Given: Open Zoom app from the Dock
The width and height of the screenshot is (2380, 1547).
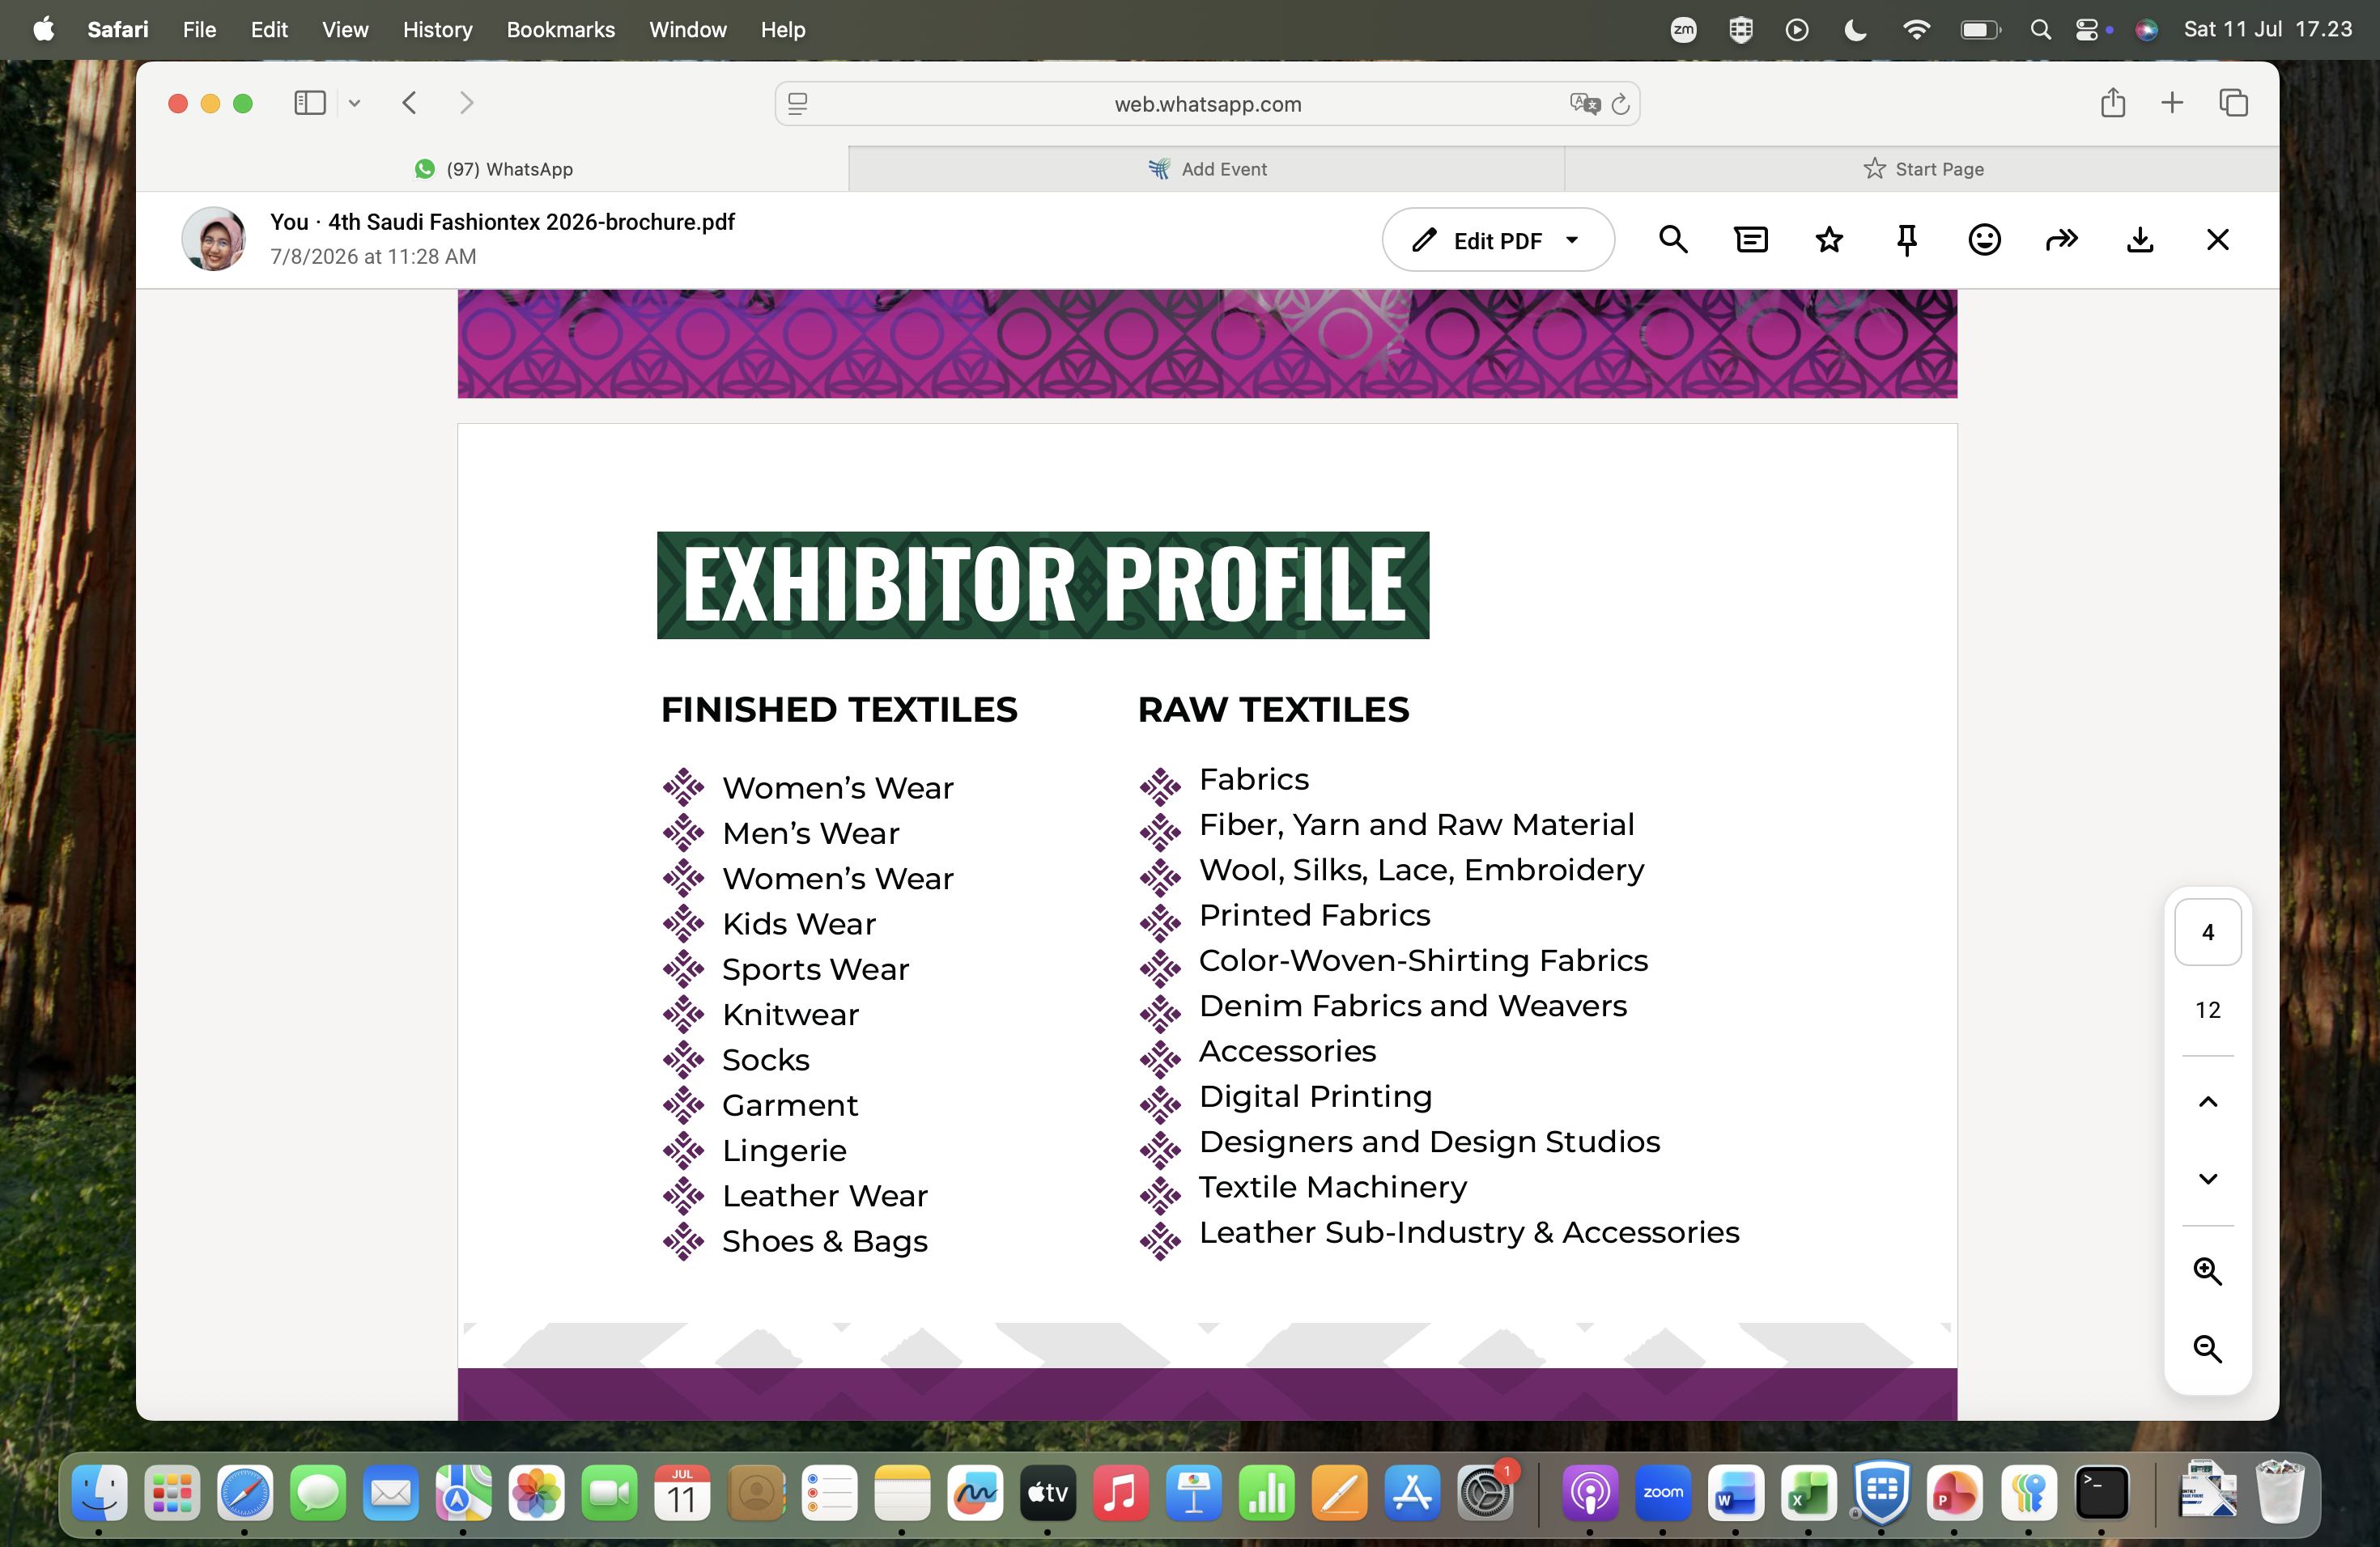Looking at the screenshot, I should [x=1663, y=1493].
